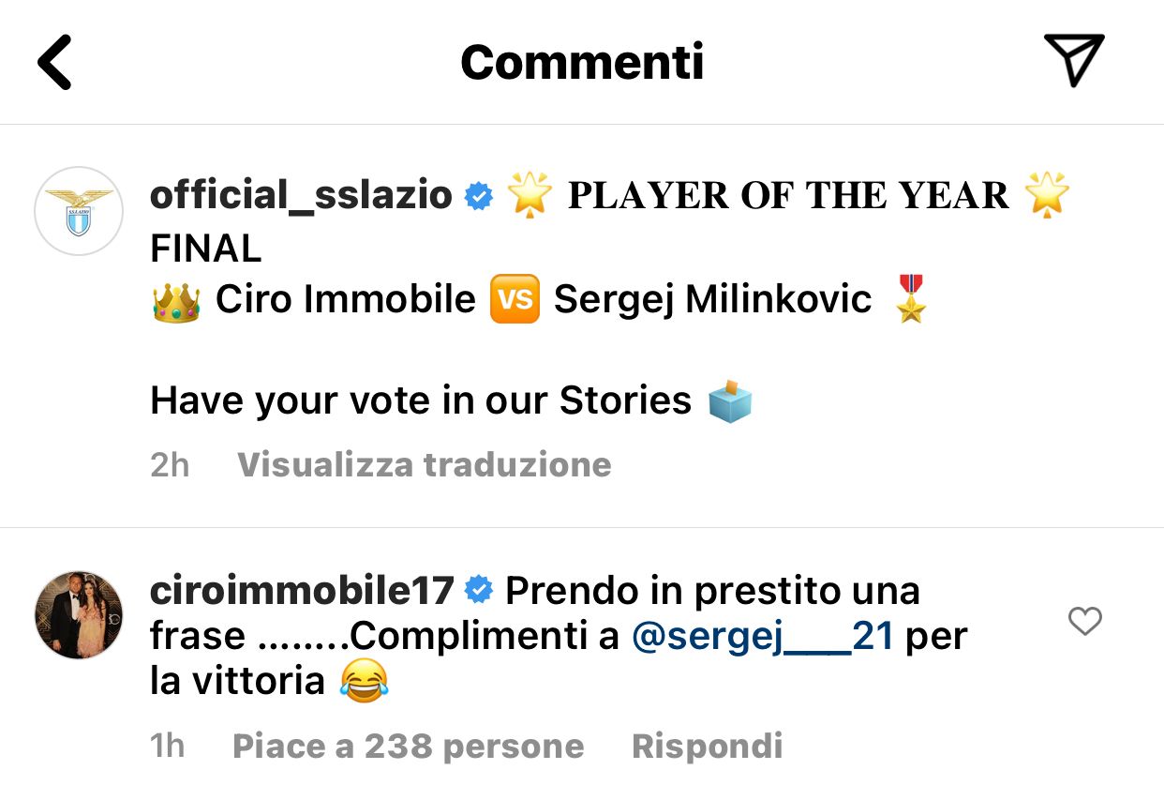Tap the verified badge next to ciroimmobile17
Image resolution: width=1164 pixels, height=800 pixels.
[480, 591]
